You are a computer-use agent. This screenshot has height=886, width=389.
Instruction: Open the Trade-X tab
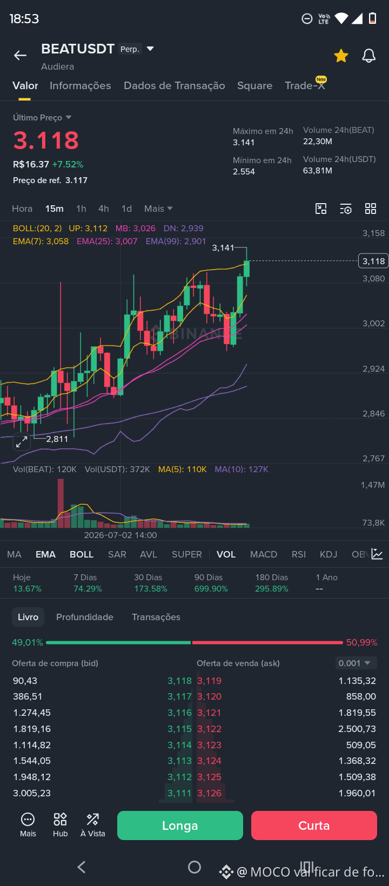pyautogui.click(x=305, y=85)
